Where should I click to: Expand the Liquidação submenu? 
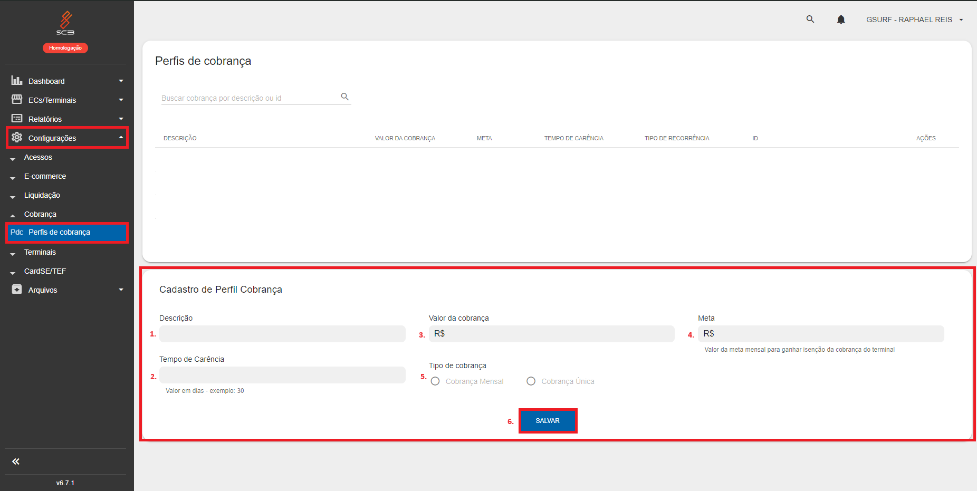(x=42, y=195)
